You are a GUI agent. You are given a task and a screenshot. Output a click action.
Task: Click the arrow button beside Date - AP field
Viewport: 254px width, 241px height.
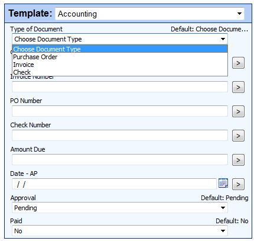pos(238,184)
